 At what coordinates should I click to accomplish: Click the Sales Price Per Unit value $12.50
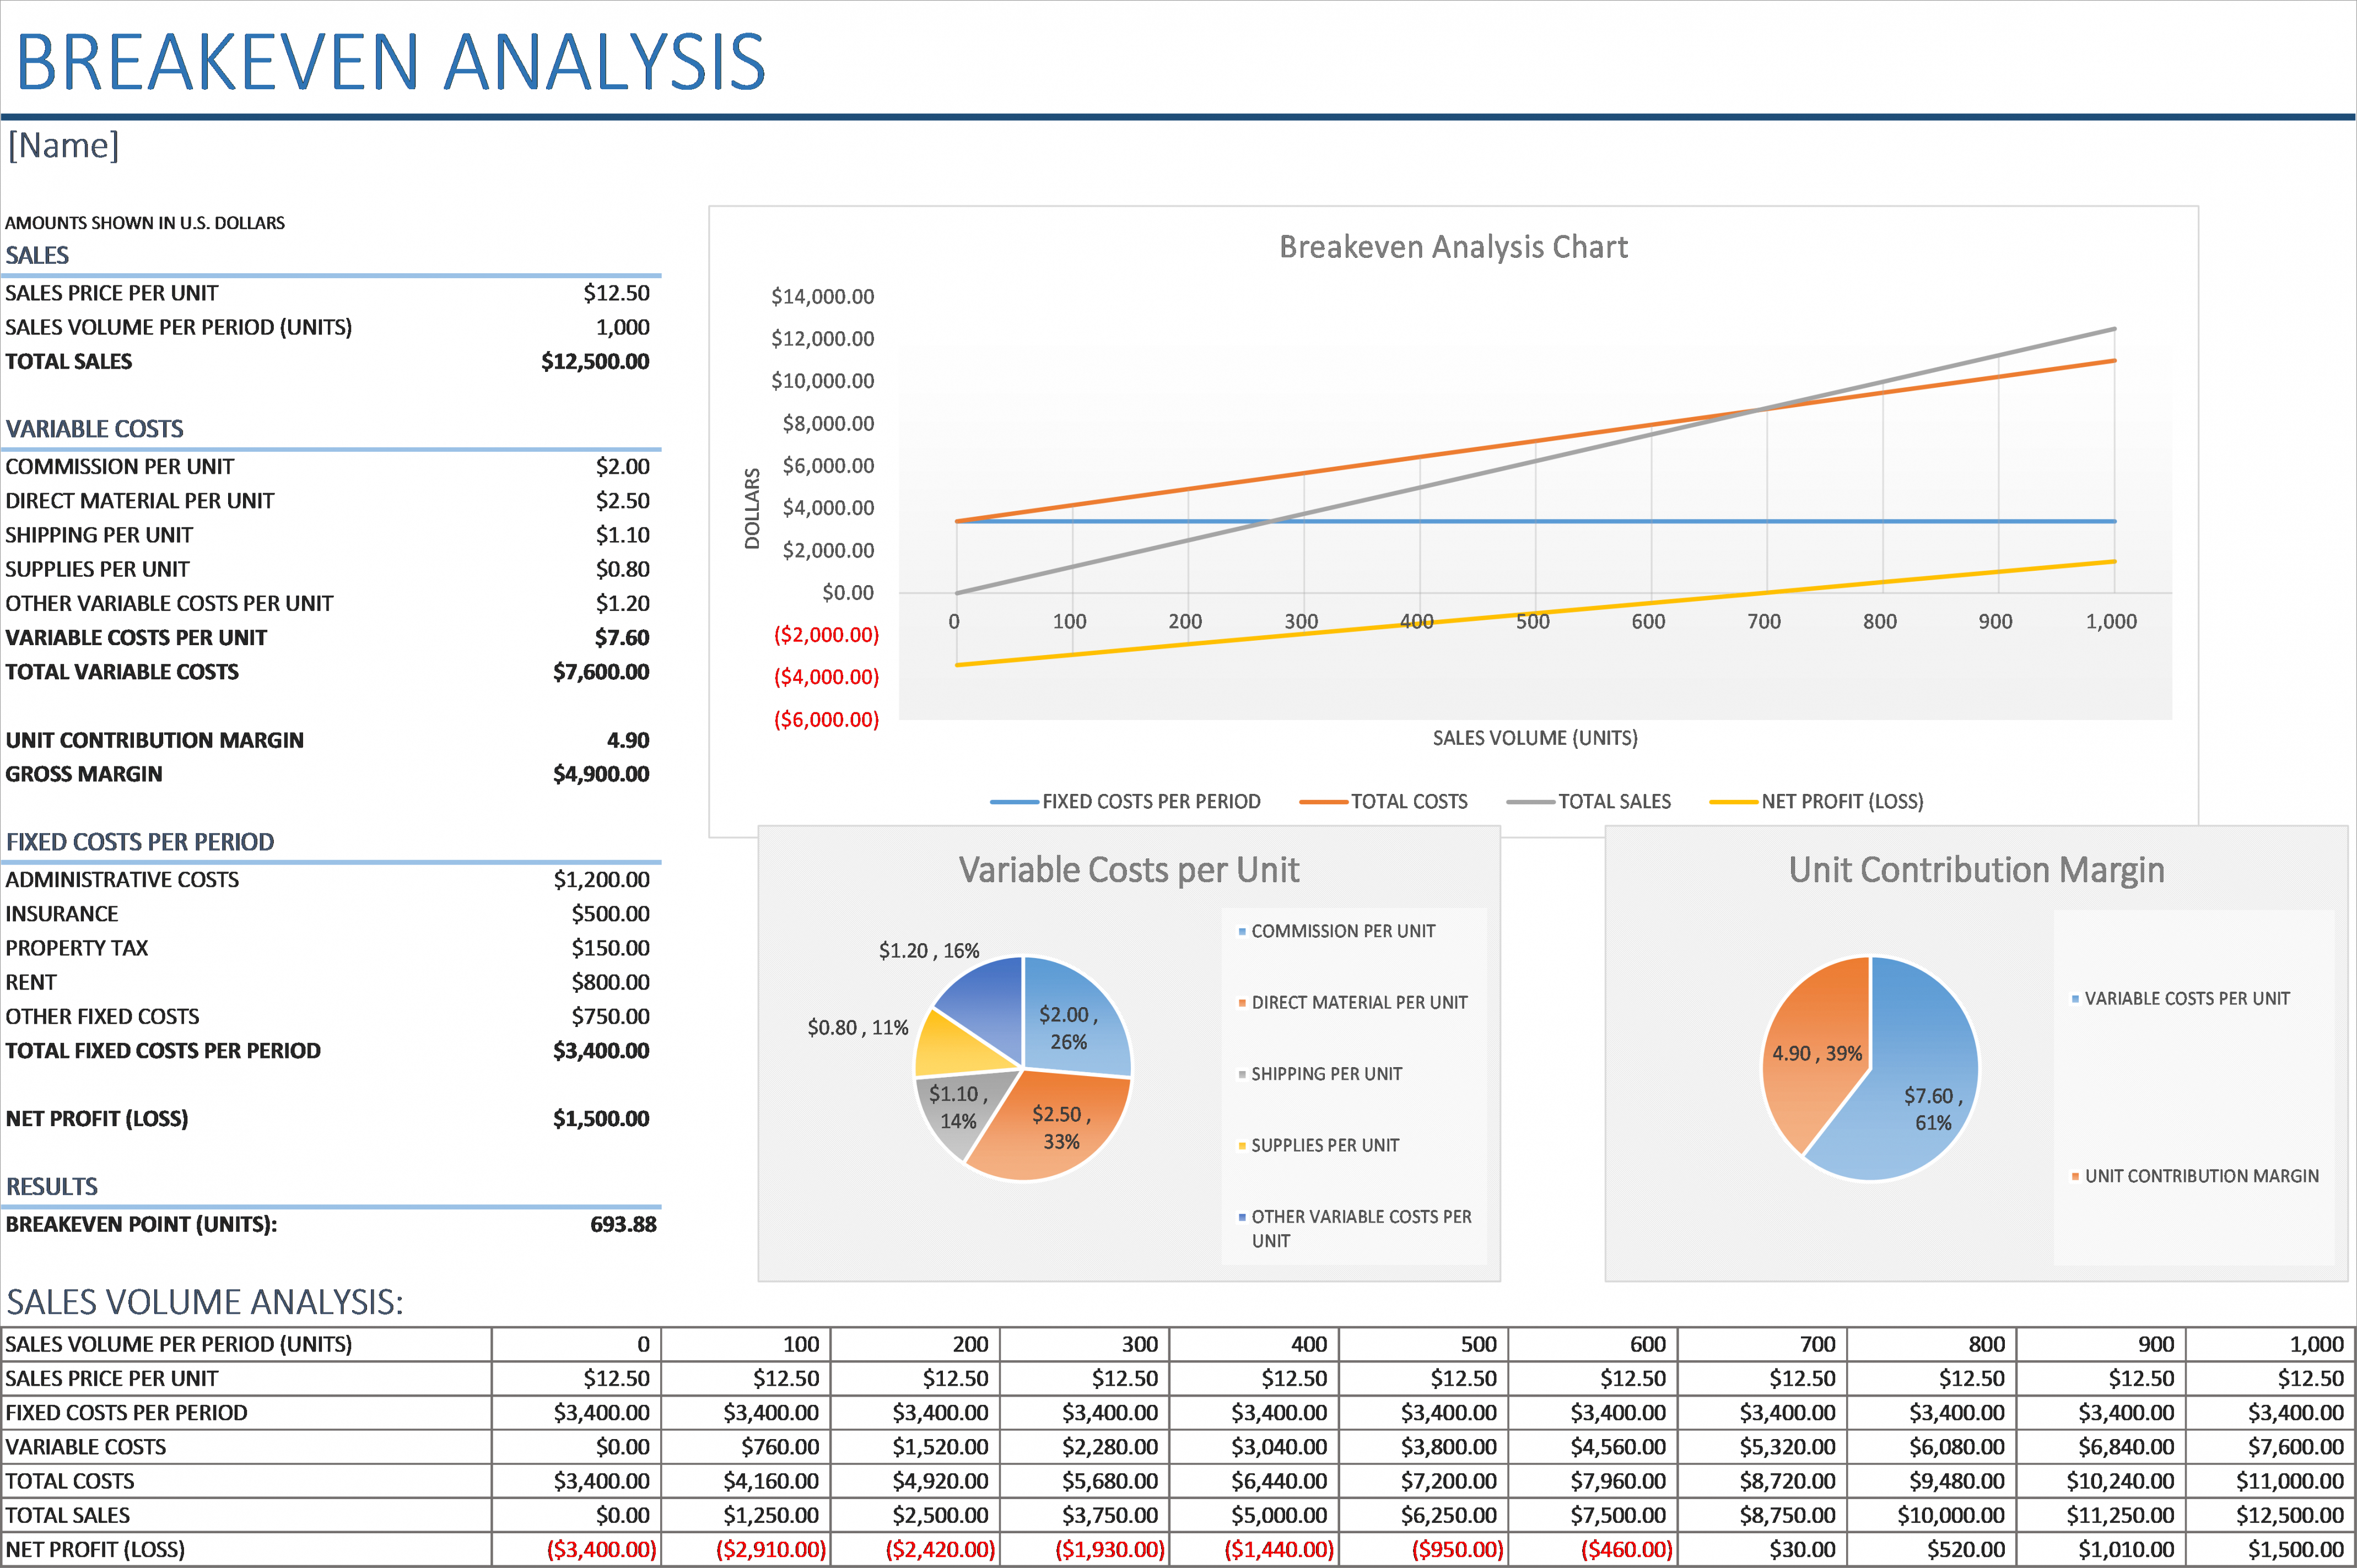pyautogui.click(x=616, y=293)
